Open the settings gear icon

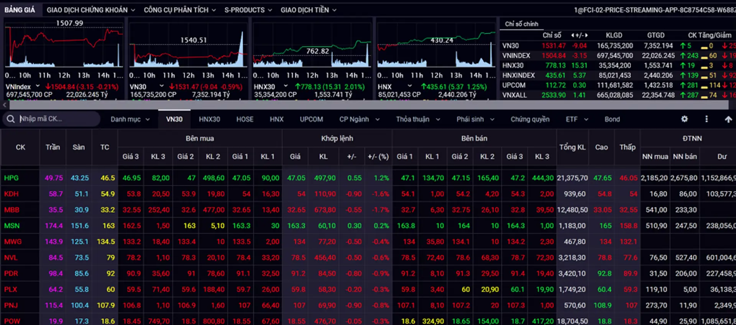tap(684, 119)
